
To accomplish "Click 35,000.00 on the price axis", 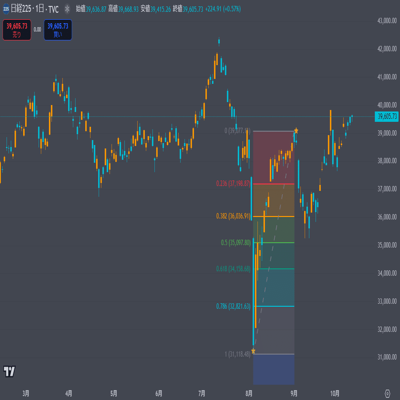I will point(387,245).
